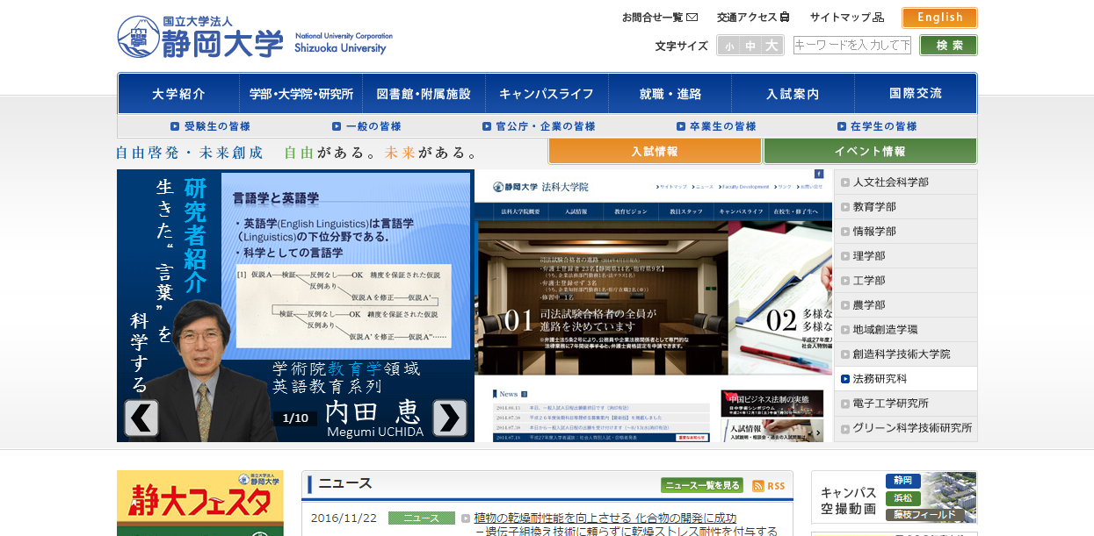Viewport: 1094px width, 536px height.
Task: Open 教育学部 faculty link
Action: (905, 207)
